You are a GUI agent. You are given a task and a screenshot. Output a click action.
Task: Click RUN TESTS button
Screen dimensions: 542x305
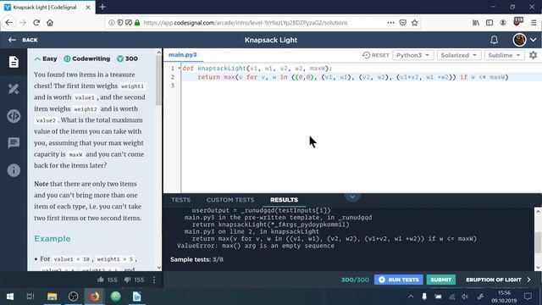[x=399, y=280]
